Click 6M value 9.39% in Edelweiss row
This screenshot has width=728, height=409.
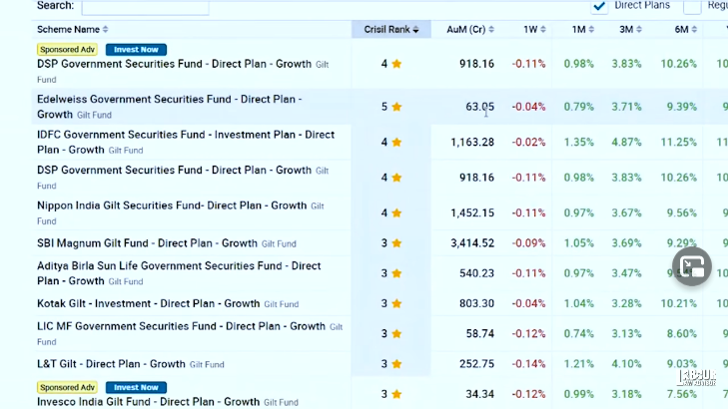pos(682,107)
